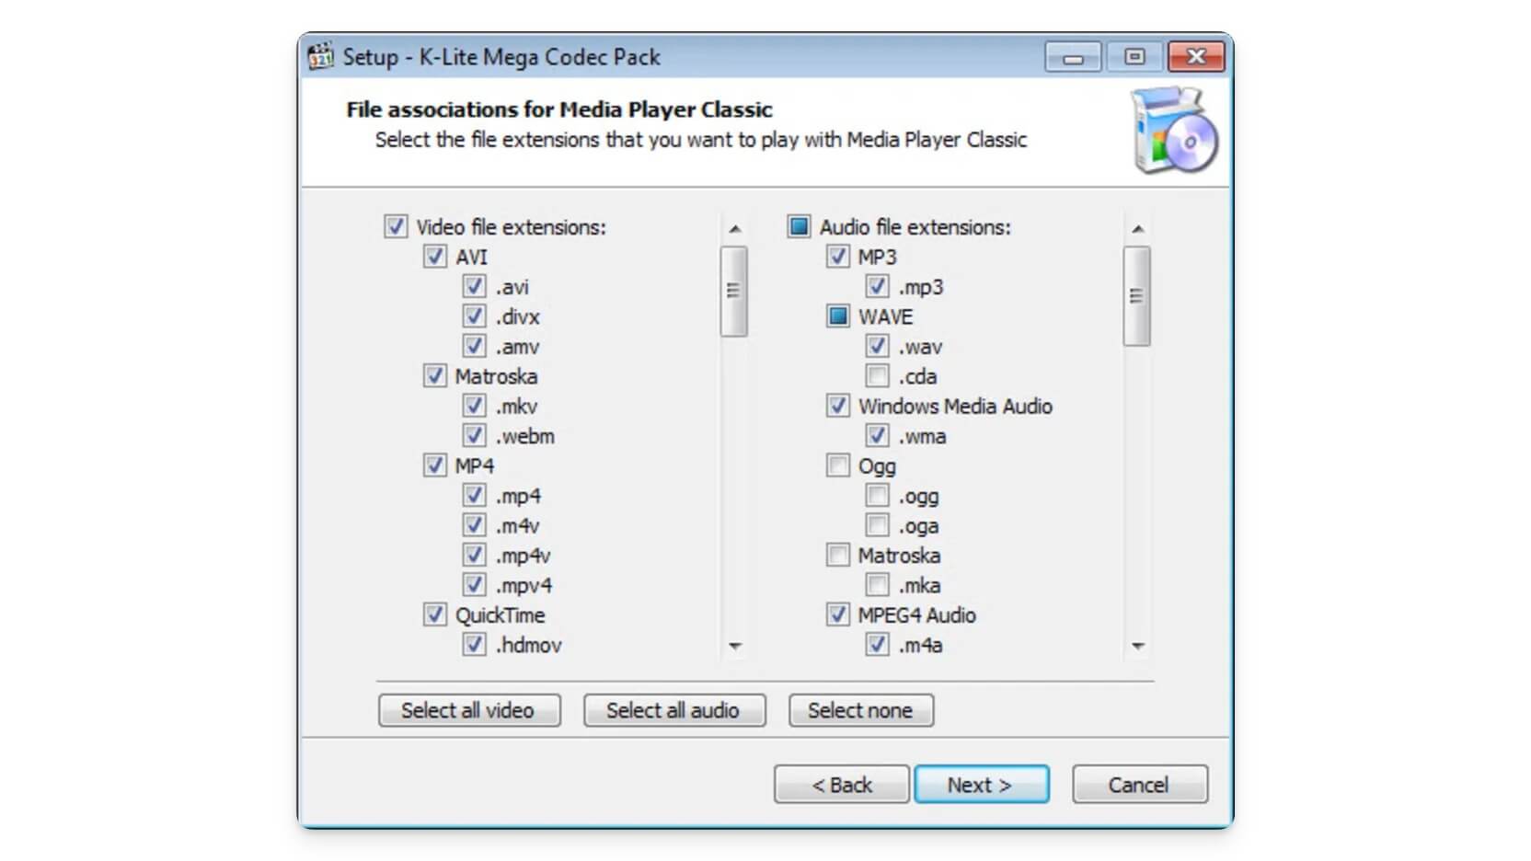The width and height of the screenshot is (1531, 861).
Task: Enable the .cda file extension
Action: pyautogui.click(x=878, y=376)
